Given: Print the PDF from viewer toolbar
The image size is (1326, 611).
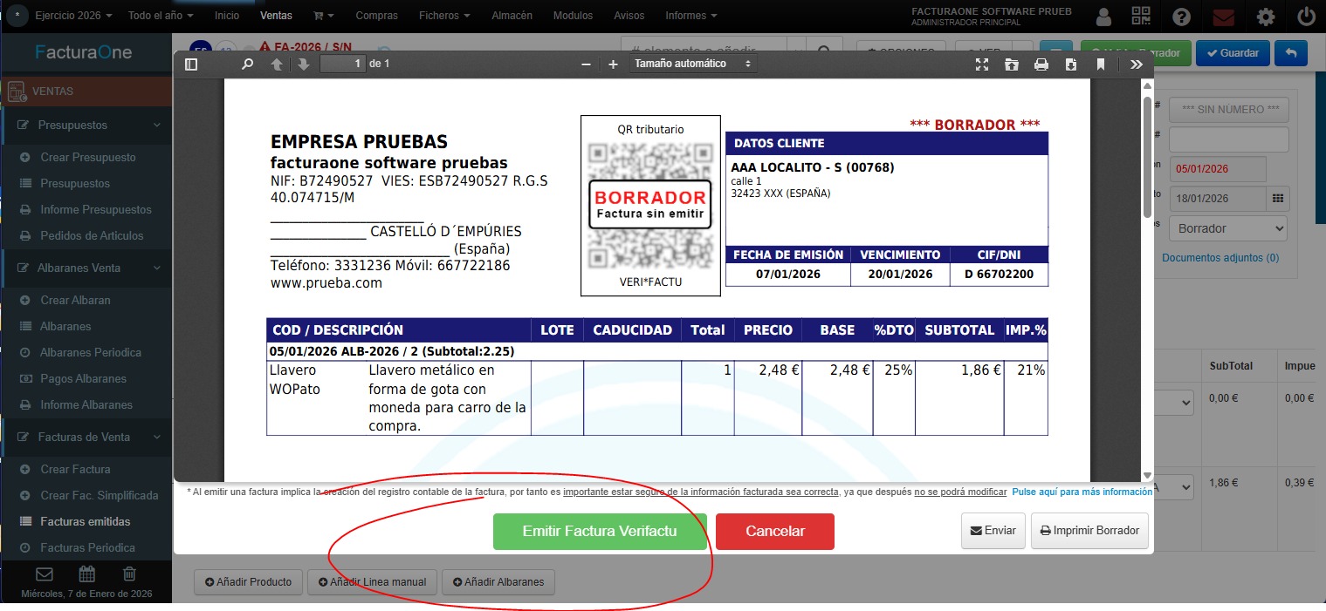Looking at the screenshot, I should pyautogui.click(x=1041, y=64).
